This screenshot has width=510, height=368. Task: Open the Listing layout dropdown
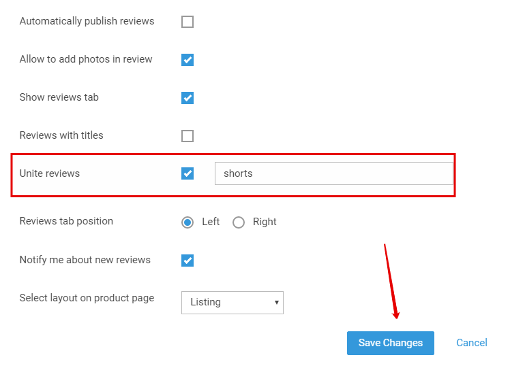coord(232,303)
